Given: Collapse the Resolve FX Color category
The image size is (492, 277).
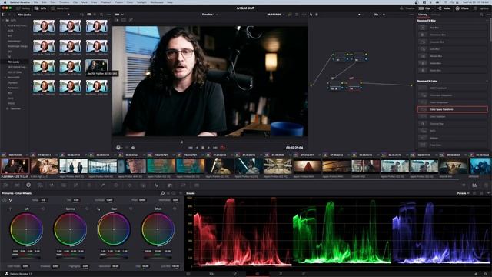Looking at the screenshot, I should (487, 81).
